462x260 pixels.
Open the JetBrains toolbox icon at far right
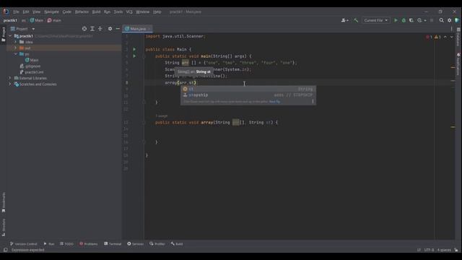click(457, 20)
